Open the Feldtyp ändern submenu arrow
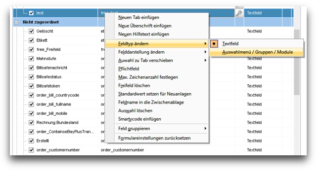This screenshot has height=178, width=323. (205, 43)
